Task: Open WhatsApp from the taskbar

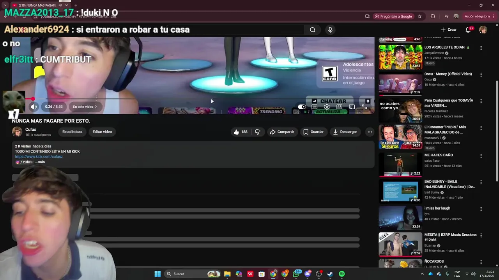Action: (296, 274)
